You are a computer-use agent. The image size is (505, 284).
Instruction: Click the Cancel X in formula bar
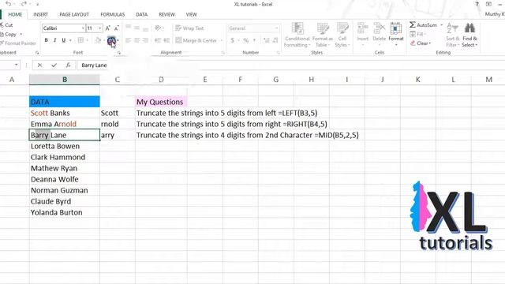(39, 65)
